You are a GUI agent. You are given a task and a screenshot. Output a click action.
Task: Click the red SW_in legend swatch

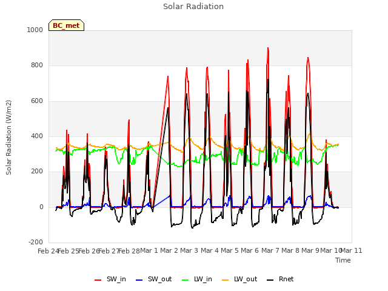pos(98,280)
